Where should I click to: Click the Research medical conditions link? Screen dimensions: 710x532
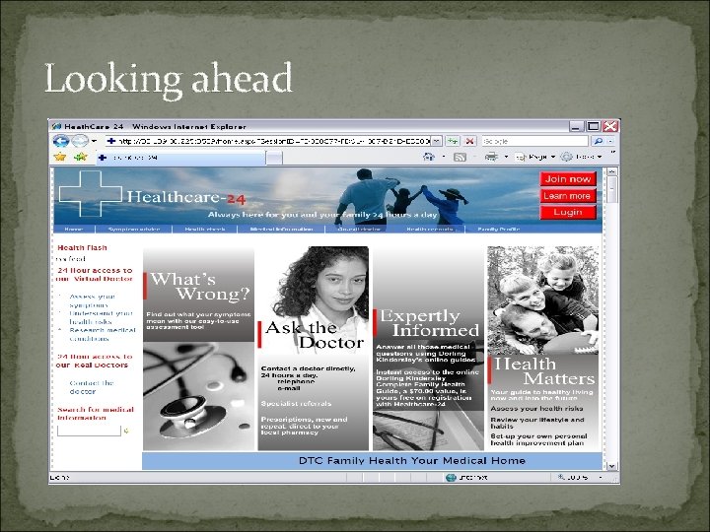coord(103,334)
